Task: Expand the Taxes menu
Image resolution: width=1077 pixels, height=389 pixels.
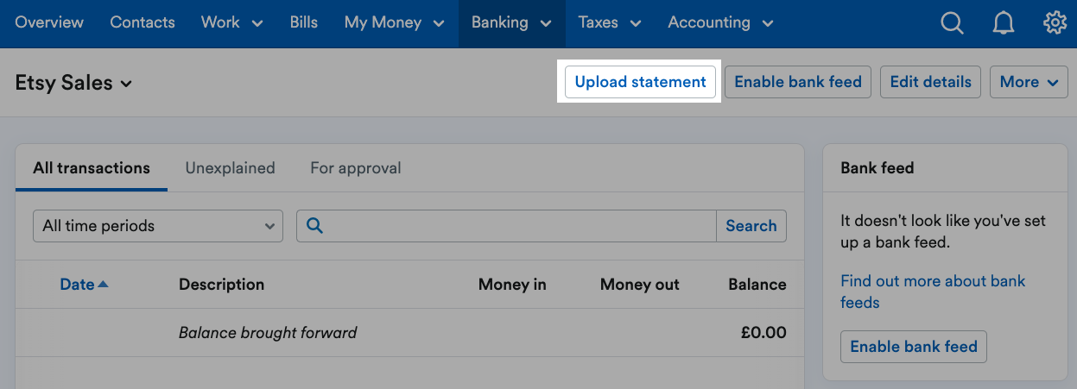Action: coord(610,23)
